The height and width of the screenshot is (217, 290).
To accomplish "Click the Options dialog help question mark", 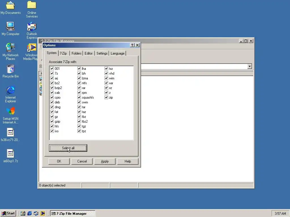I will point(132,45).
